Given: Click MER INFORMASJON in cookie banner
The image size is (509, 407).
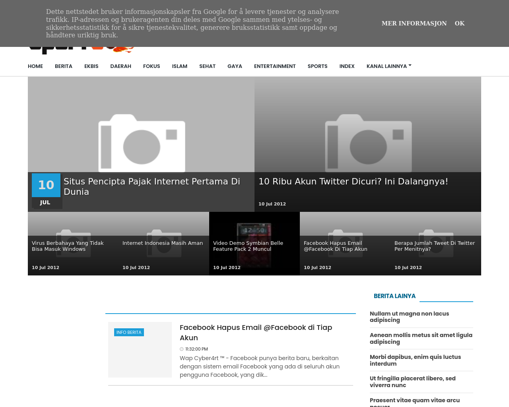Looking at the screenshot, I should click(x=414, y=23).
